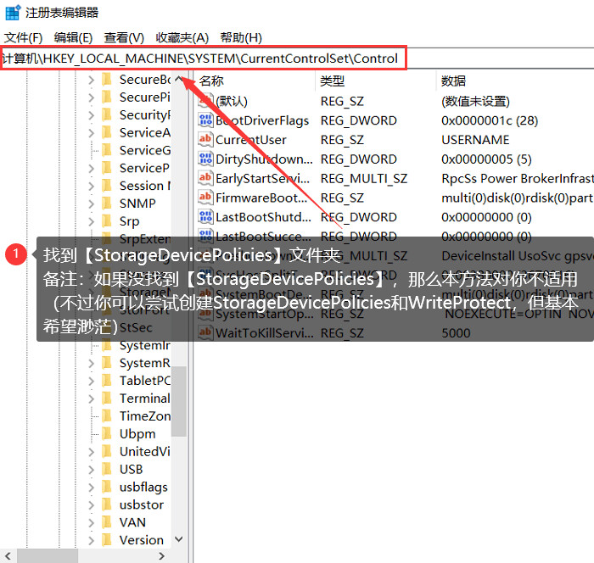This screenshot has width=594, height=563.
Task: Expand the VAN tree node
Action: [x=92, y=523]
